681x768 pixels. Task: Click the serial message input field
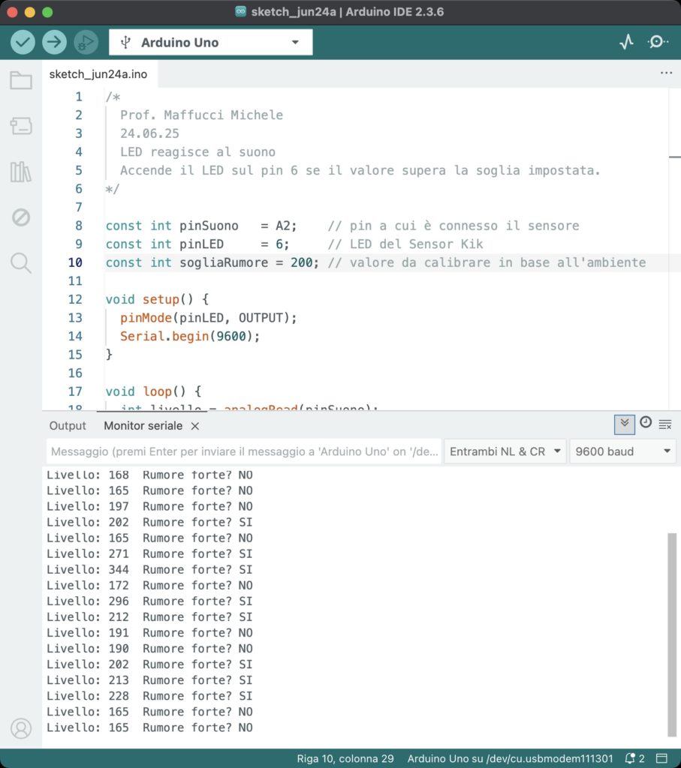point(244,451)
